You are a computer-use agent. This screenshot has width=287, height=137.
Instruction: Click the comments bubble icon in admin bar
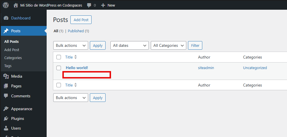[89, 5]
